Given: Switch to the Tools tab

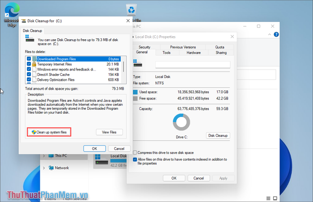Looking at the screenshot, I should click(166, 53).
